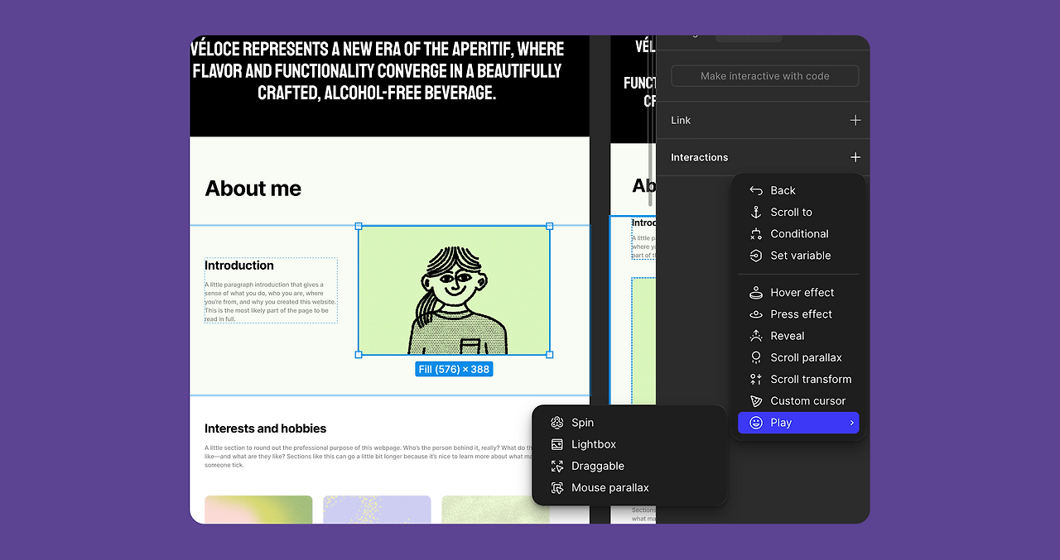Click the Scroll to anchor icon
Viewport: 1060px width, 560px height.
(x=755, y=212)
